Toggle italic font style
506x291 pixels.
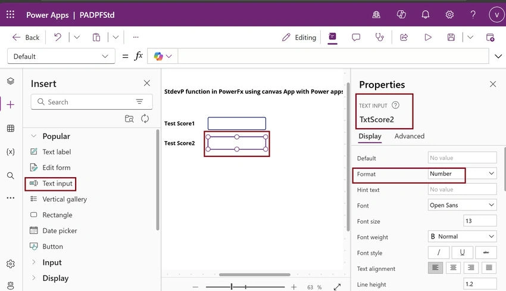(439, 252)
